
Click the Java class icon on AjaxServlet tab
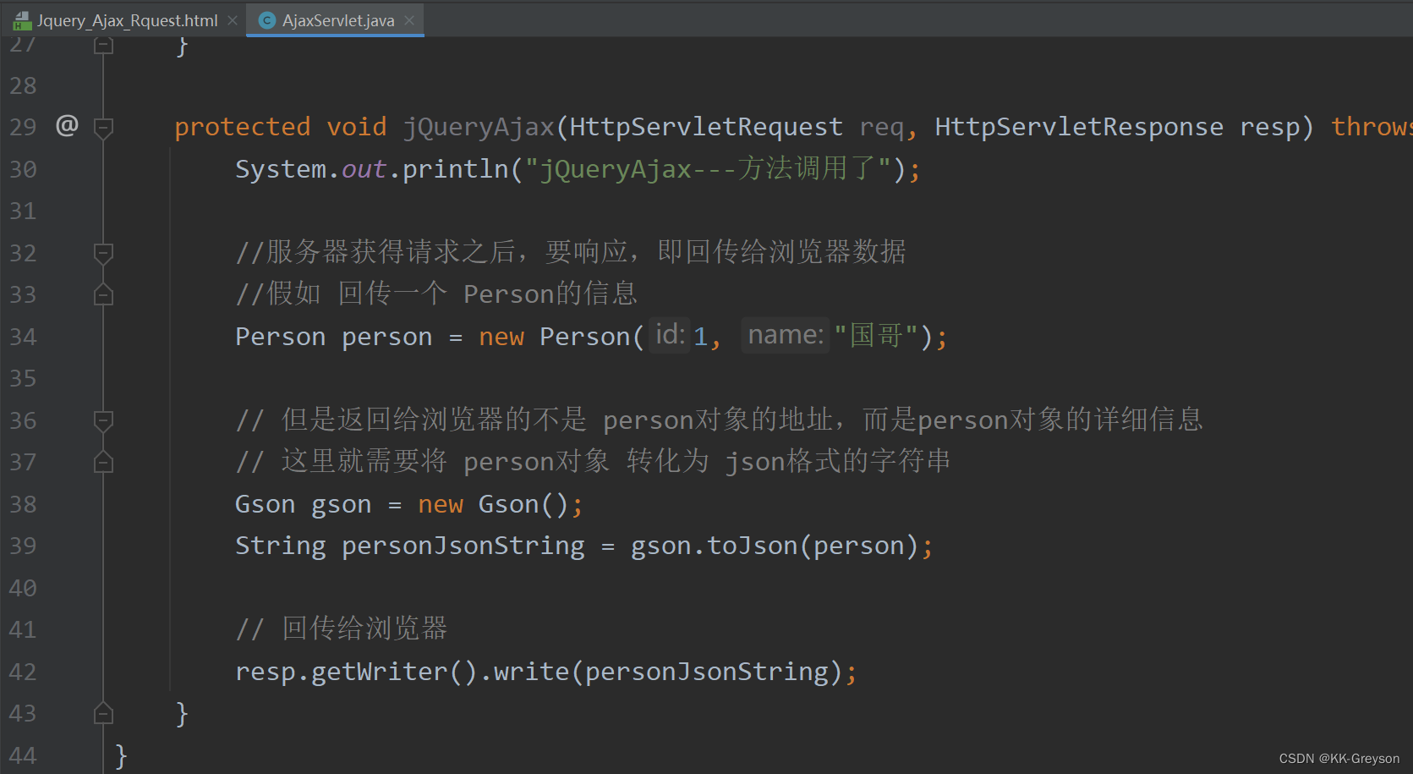tap(267, 20)
